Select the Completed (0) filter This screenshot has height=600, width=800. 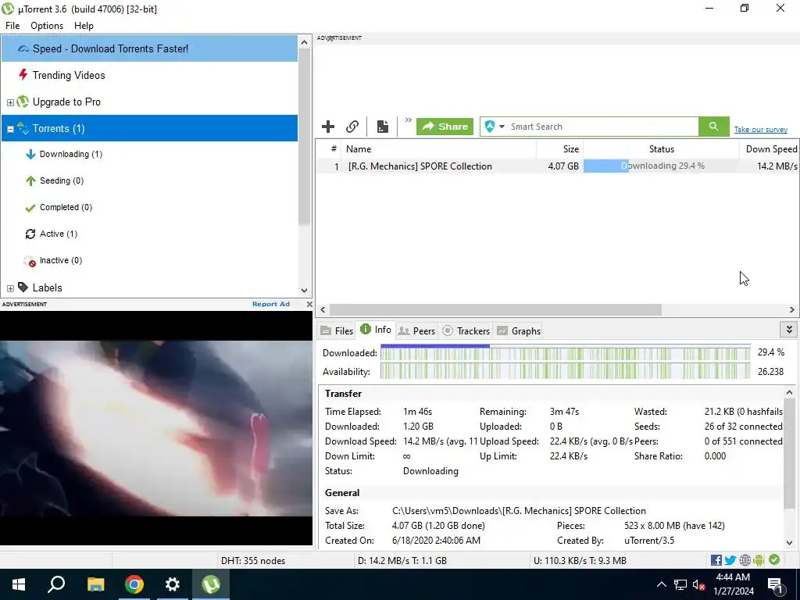click(66, 207)
